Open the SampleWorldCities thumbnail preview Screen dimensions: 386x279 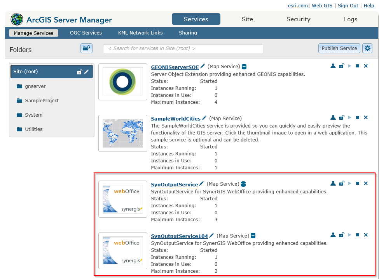tap(122, 132)
